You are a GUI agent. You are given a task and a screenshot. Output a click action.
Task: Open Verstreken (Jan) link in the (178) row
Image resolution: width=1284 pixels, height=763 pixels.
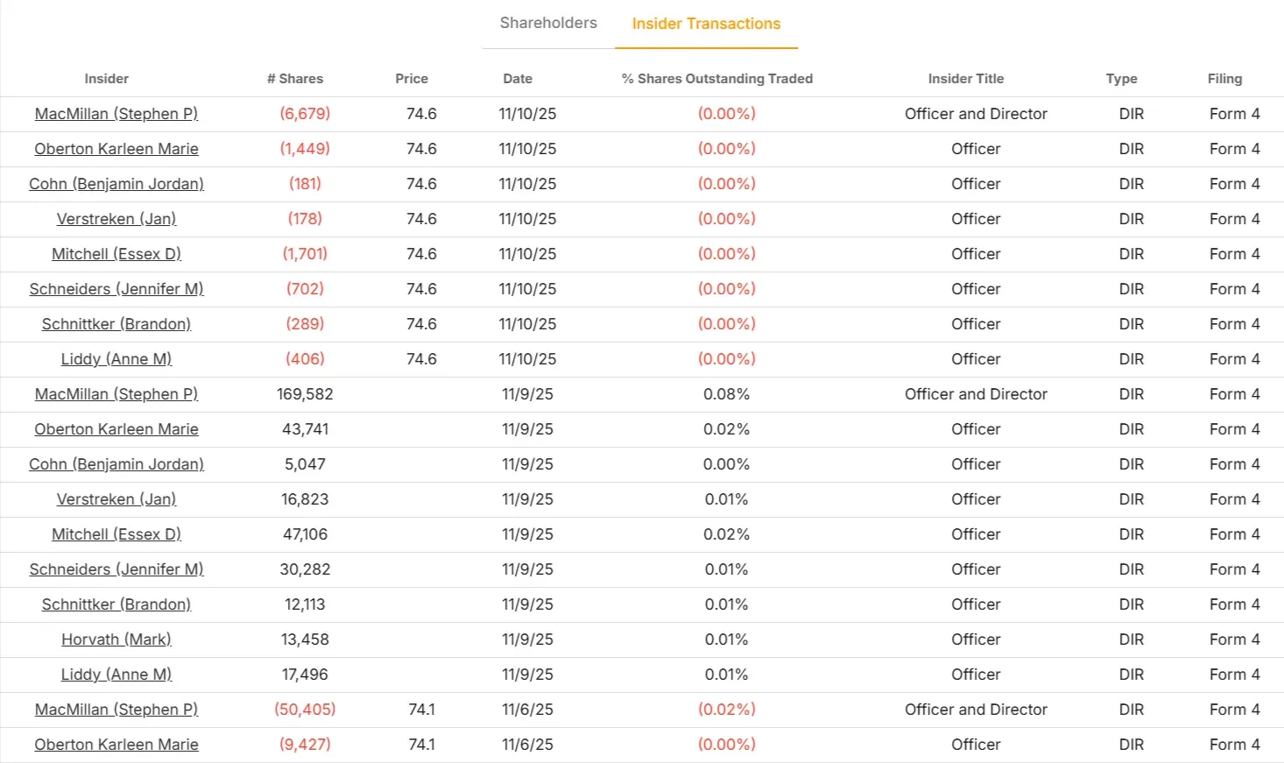click(116, 219)
